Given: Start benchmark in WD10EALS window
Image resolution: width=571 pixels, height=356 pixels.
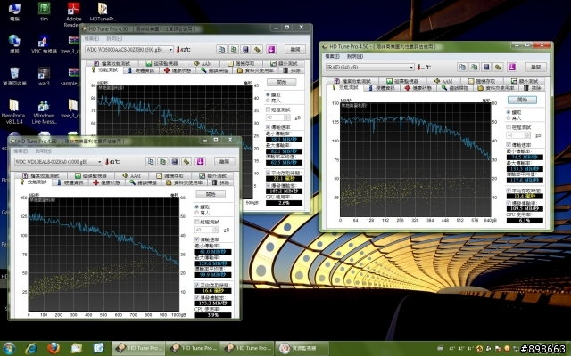Looking at the screenshot, I should (x=211, y=194).
